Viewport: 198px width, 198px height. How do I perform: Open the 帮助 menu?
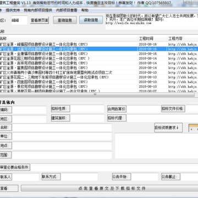pos(85,10)
